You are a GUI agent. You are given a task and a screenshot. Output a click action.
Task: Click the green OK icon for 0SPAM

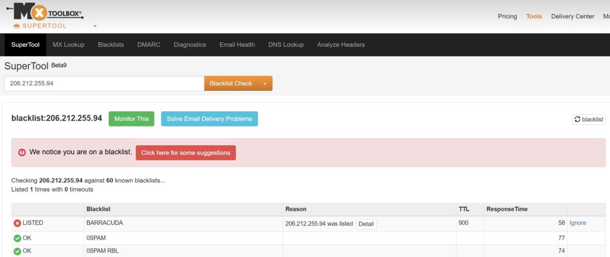17,238
